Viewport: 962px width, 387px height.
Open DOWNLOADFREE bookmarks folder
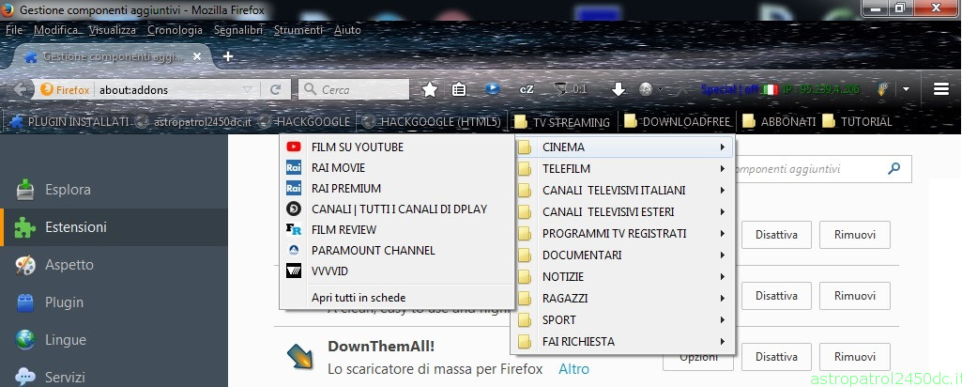point(678,121)
